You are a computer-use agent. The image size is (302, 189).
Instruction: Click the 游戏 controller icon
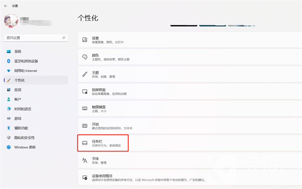[x=9, y=118]
